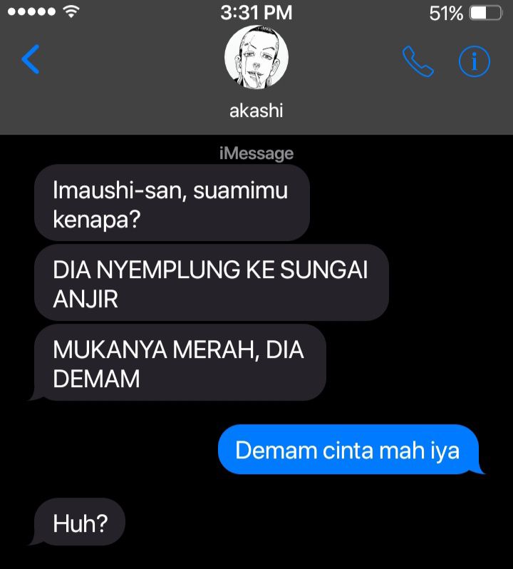The height and width of the screenshot is (569, 513).
Task: Tap the blue back chevron
Action: tap(31, 59)
